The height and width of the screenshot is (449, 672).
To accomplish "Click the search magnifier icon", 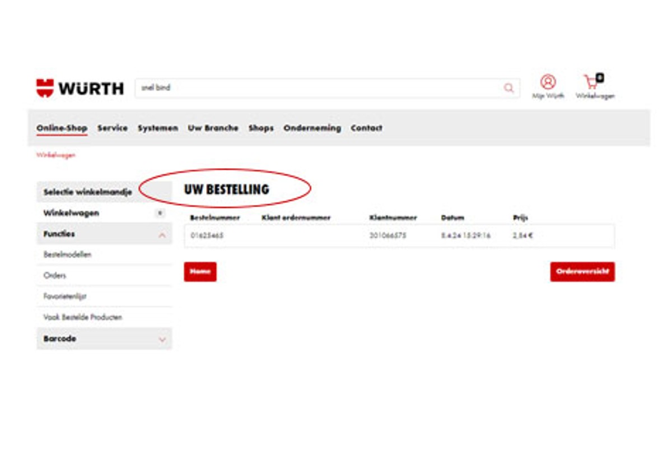I will point(508,88).
